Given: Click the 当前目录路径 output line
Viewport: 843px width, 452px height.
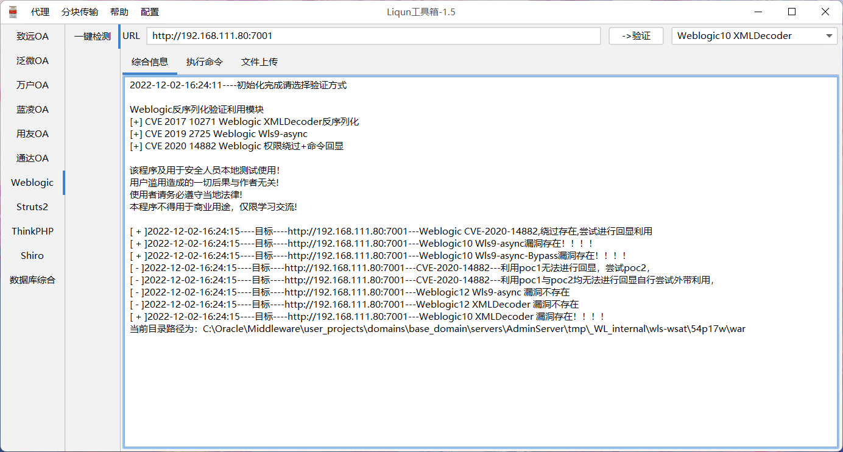Looking at the screenshot, I should [437, 329].
